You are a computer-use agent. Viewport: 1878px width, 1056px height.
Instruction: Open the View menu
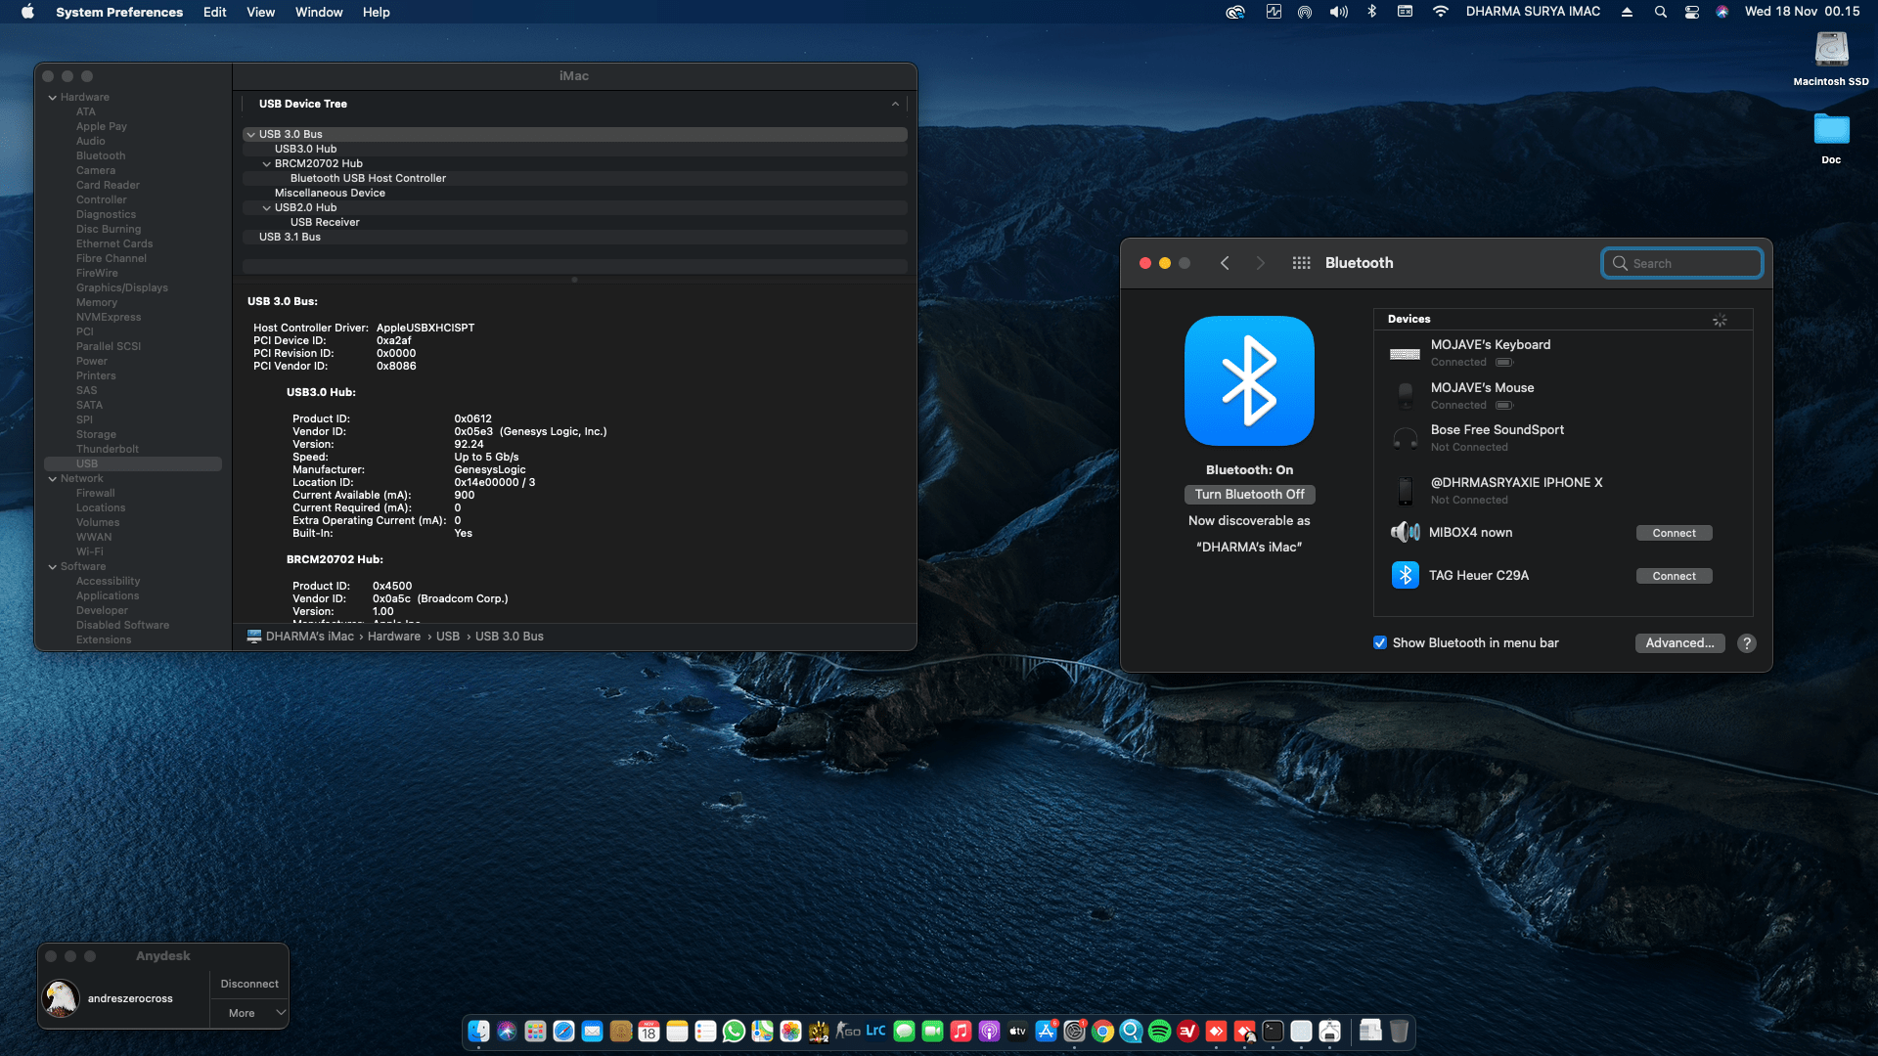[x=260, y=12]
